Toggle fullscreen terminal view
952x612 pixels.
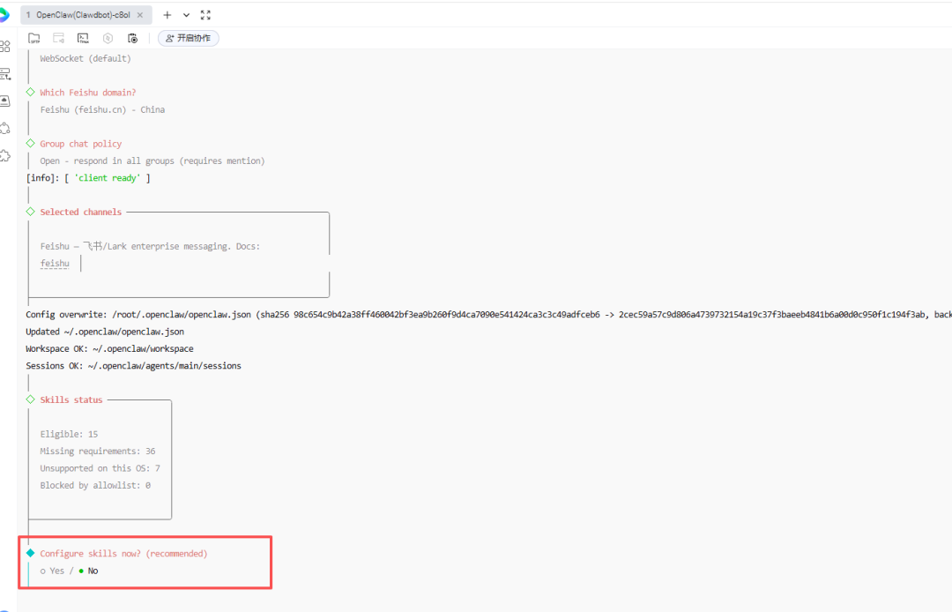click(205, 15)
